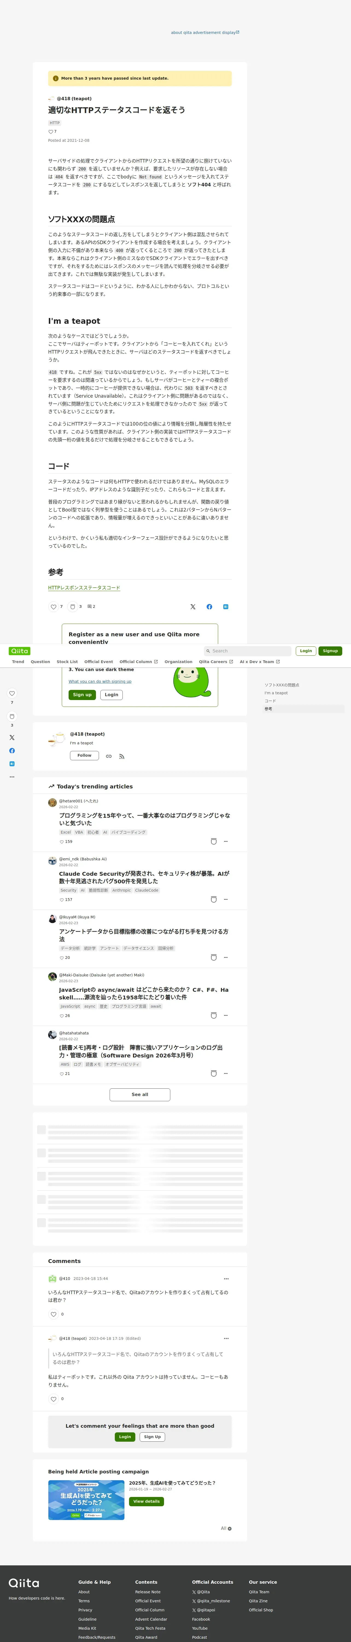Jump to 参考 section in contents
The width and height of the screenshot is (351, 1642).
(x=268, y=709)
